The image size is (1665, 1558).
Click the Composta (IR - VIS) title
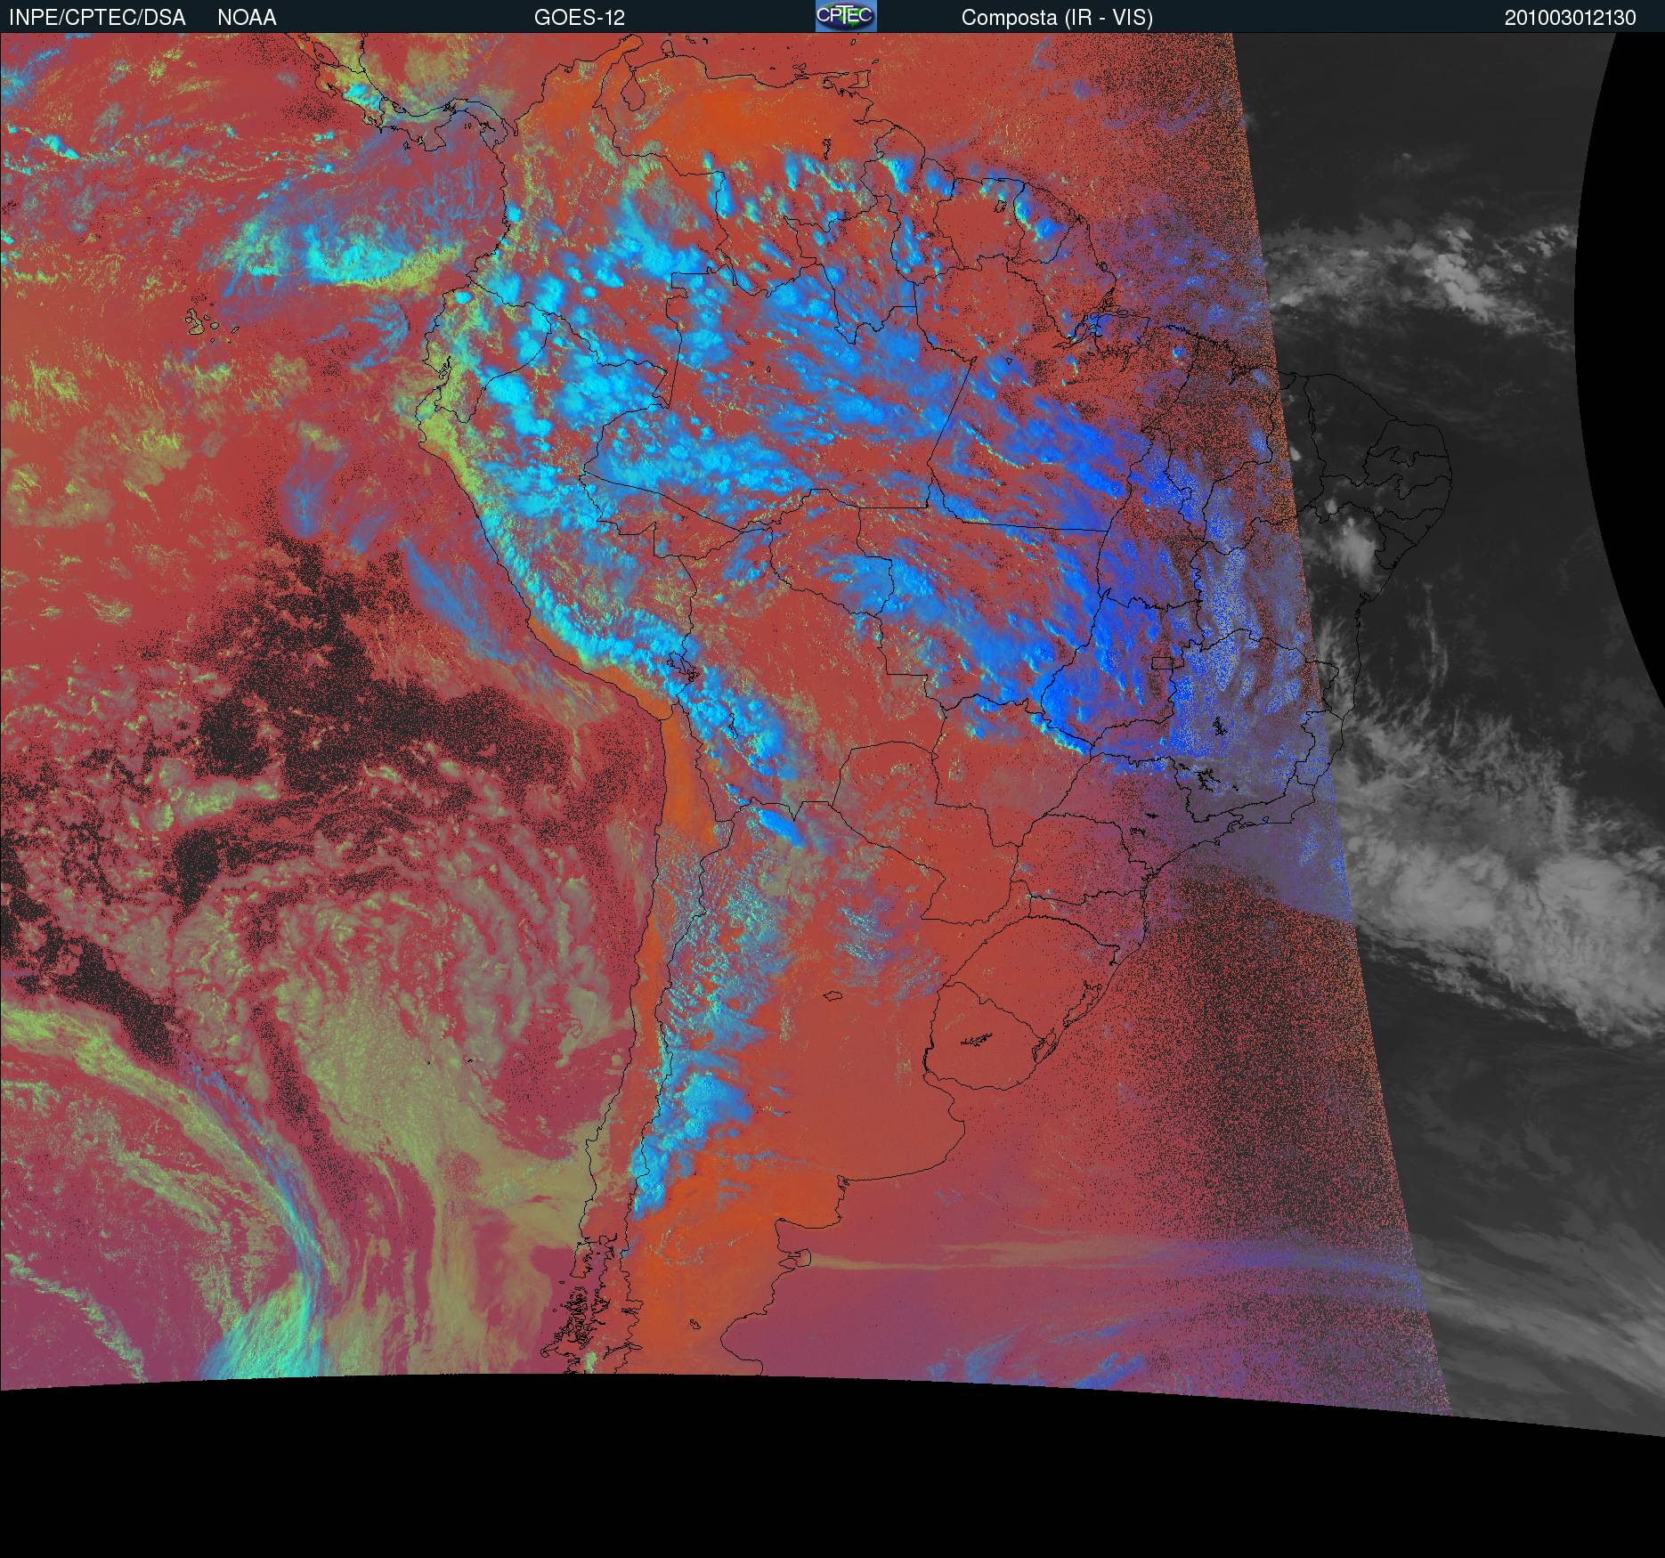click(1056, 17)
